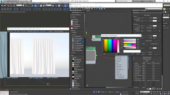
Task: Click Reset in the Color Selector dialog
Action: [x=117, y=54]
